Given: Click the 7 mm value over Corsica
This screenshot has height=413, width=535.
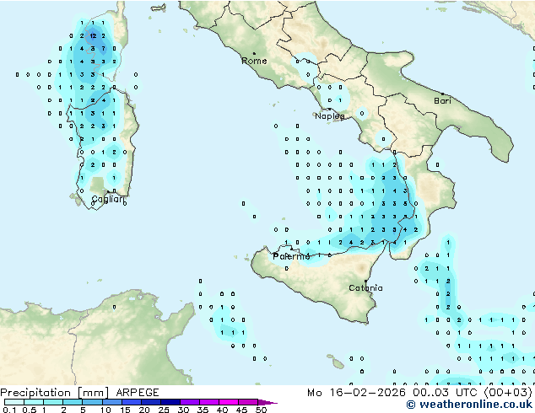Looking at the screenshot, I should click(x=104, y=49).
